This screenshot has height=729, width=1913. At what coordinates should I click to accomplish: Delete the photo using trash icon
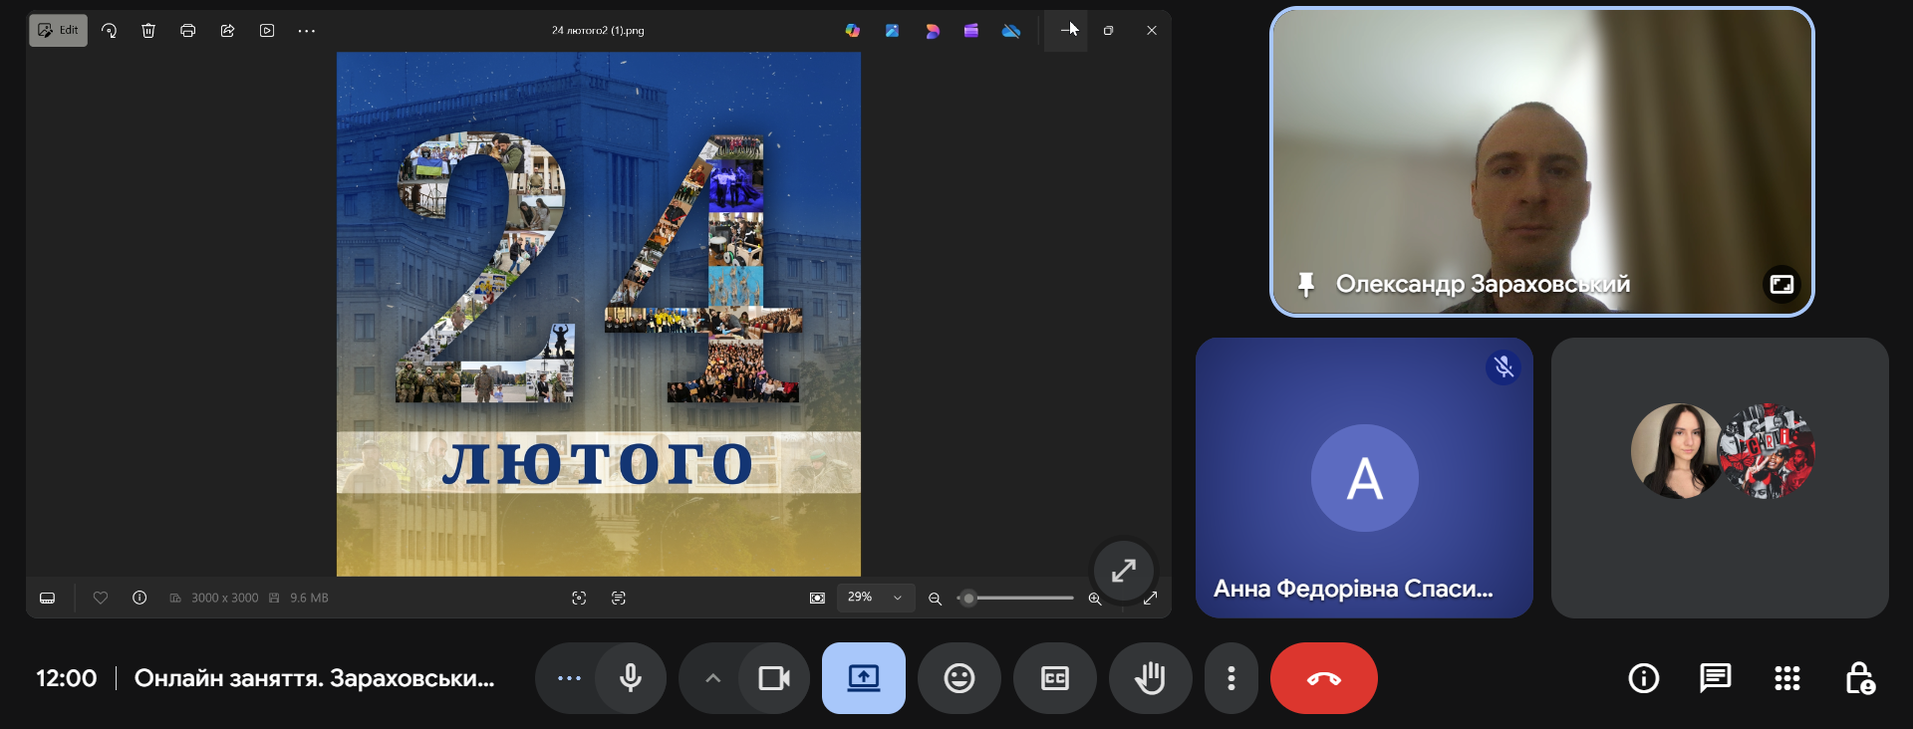tap(148, 31)
